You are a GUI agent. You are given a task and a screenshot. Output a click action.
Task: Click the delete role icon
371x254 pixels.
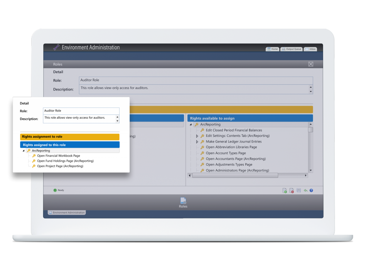pos(292,190)
